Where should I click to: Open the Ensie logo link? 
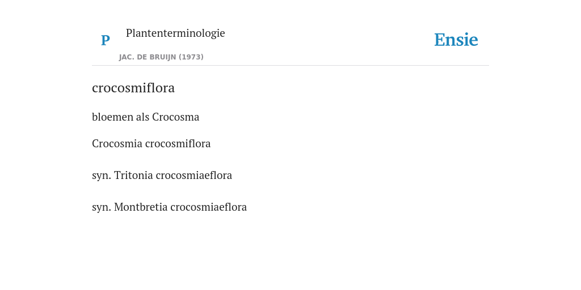click(456, 40)
